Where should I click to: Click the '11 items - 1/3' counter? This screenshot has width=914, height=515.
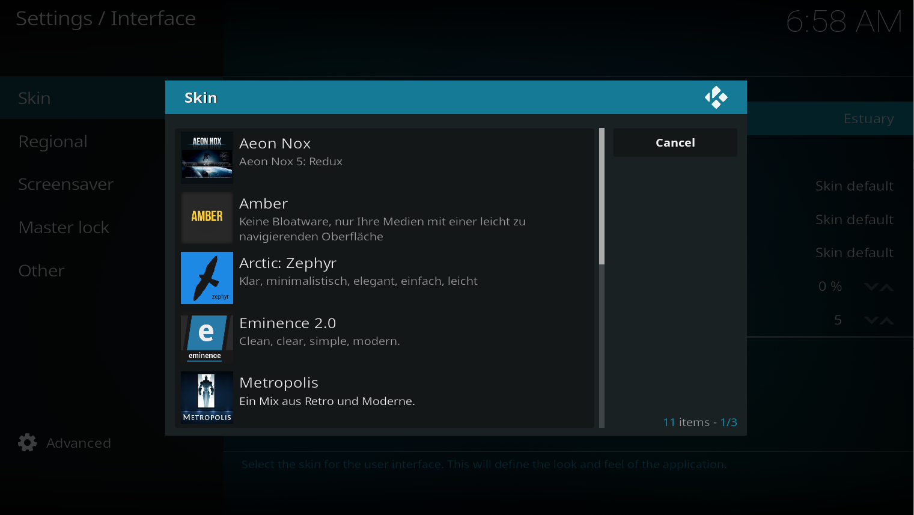700,422
